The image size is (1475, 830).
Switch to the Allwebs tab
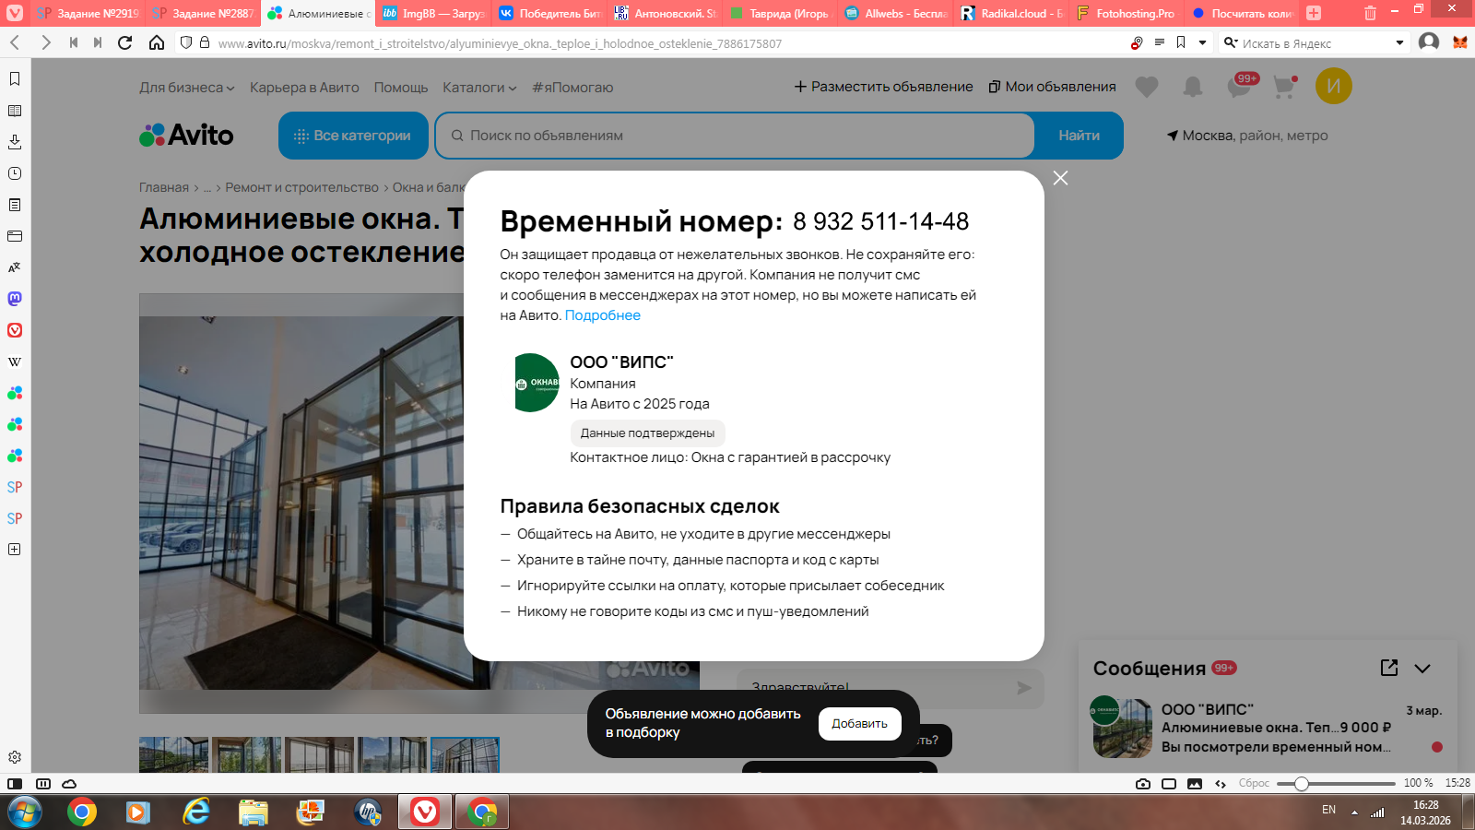895,13
